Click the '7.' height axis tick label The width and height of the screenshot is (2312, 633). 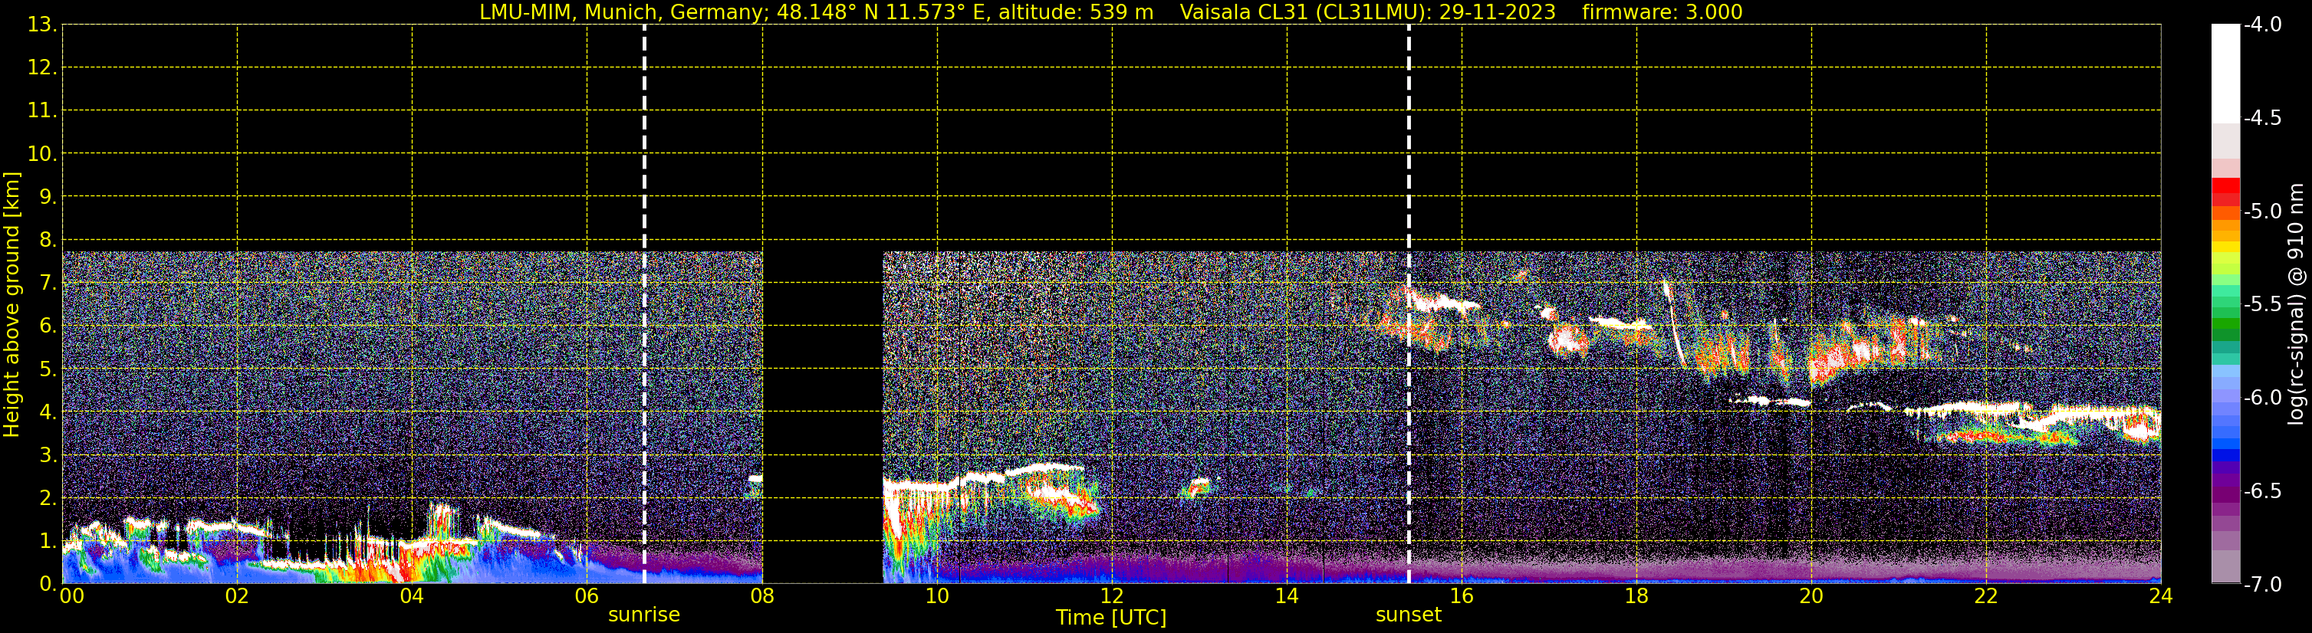tap(48, 283)
